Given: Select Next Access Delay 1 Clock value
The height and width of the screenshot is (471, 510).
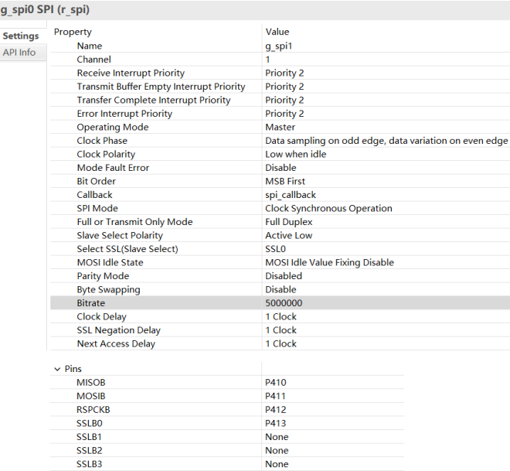Looking at the screenshot, I should point(280,343).
